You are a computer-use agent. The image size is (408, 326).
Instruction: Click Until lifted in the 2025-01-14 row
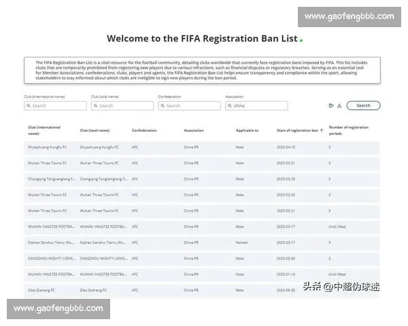coord(337,274)
